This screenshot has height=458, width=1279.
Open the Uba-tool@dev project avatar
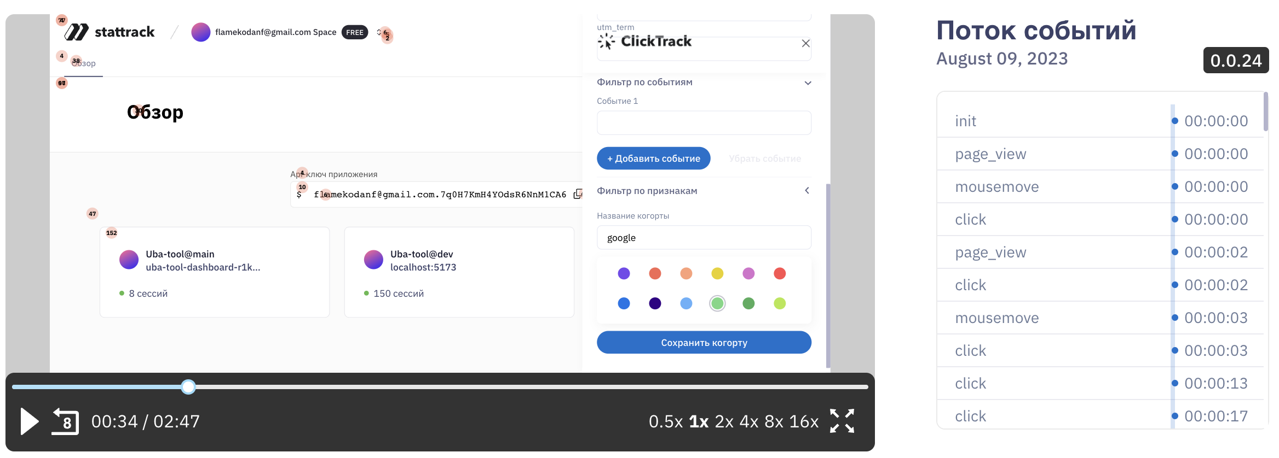click(x=373, y=260)
